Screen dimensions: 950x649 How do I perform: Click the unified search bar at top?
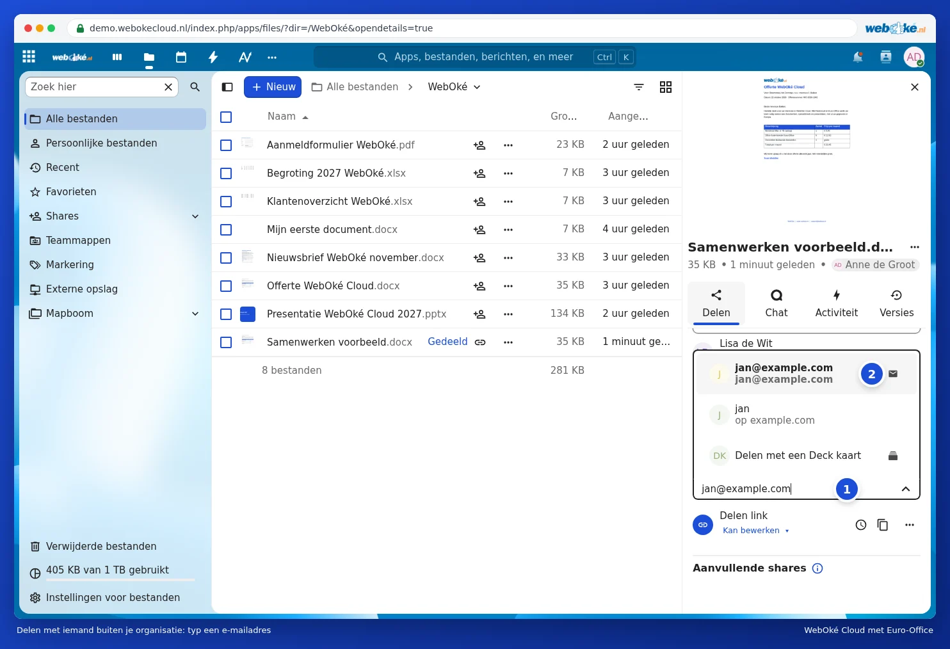pyautogui.click(x=475, y=57)
